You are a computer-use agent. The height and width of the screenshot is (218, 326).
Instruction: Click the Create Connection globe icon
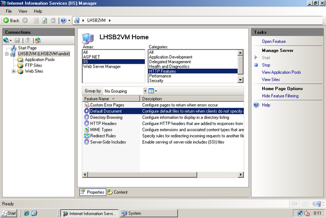(x=6, y=40)
